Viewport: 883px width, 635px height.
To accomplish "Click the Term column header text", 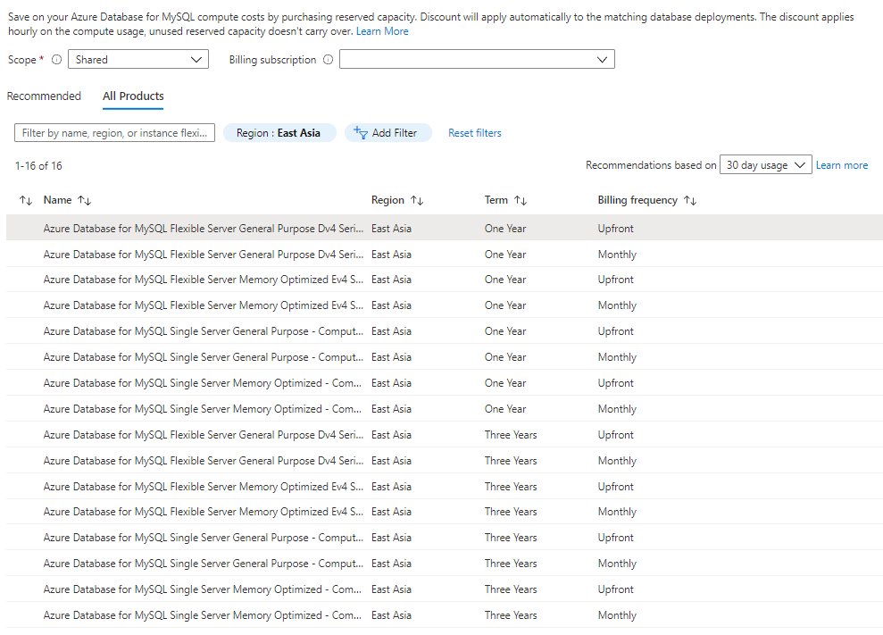I will tap(496, 200).
